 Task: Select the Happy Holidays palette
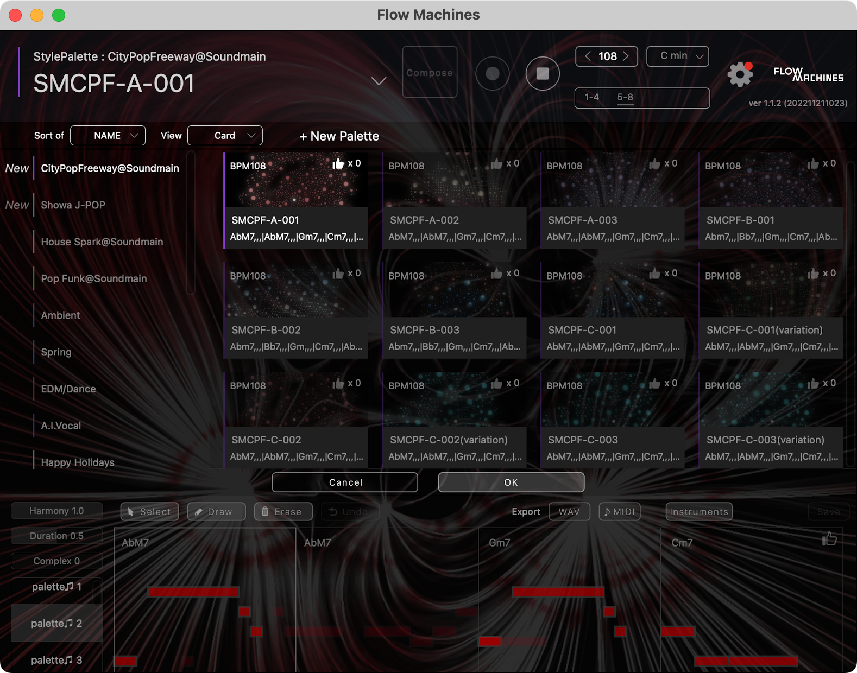coord(78,462)
